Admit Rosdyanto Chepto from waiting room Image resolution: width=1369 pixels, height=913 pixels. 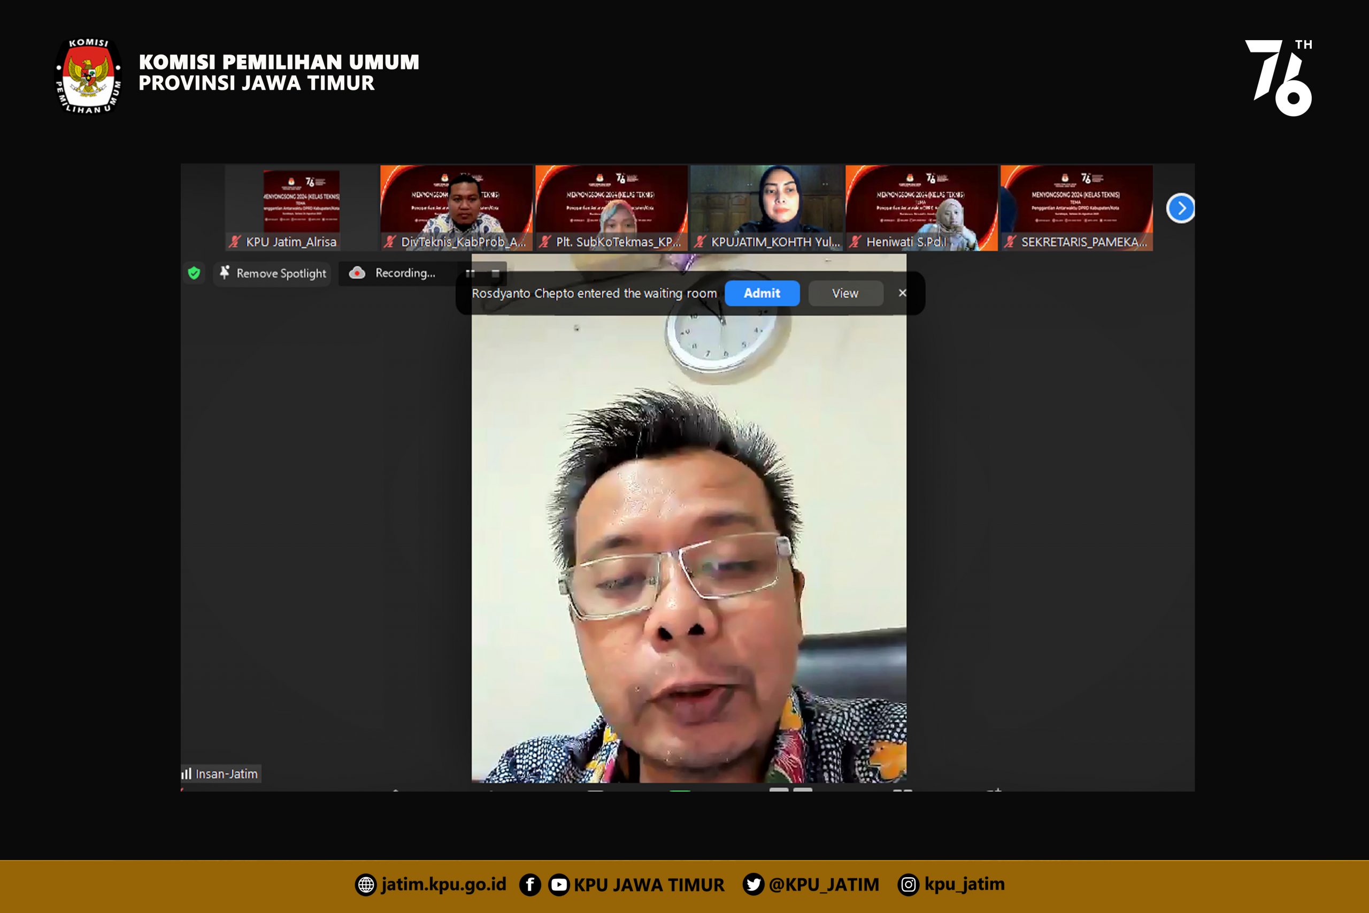pyautogui.click(x=762, y=293)
